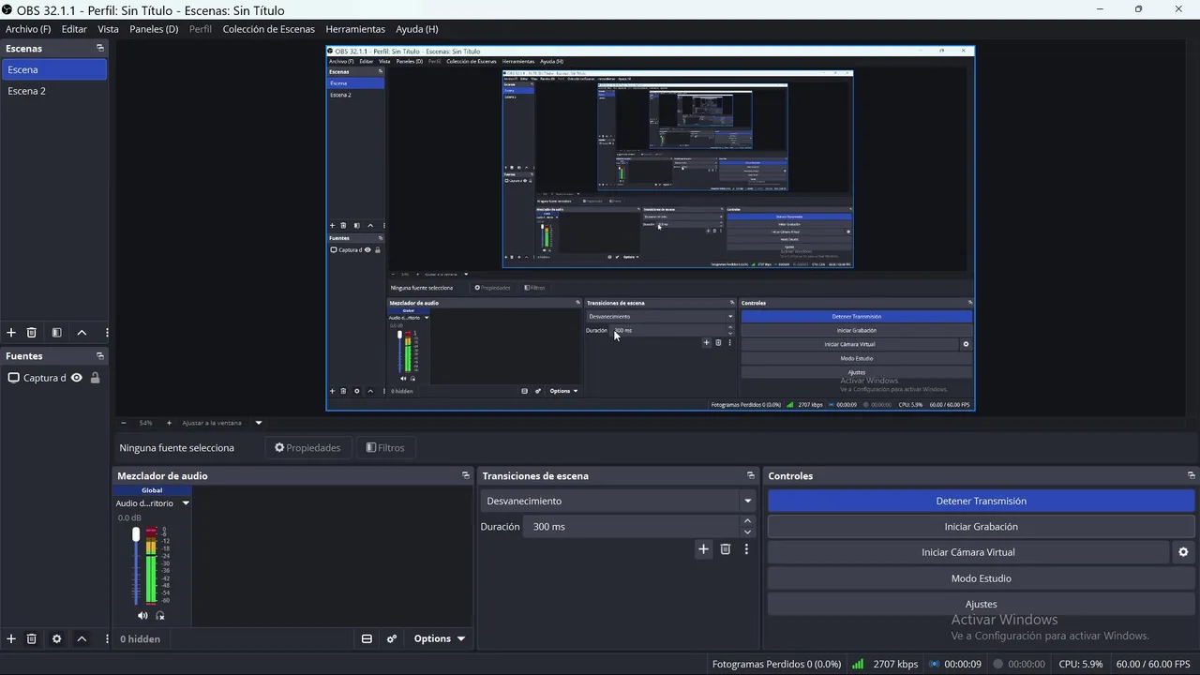Click the 0 hidden label in the mixer
1200x675 pixels.
coord(140,638)
